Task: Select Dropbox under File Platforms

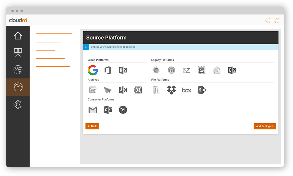Action: coord(171,90)
